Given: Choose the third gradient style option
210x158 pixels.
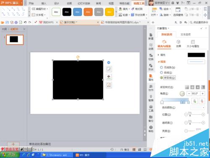Looking at the screenshot, I should pos(197,87).
